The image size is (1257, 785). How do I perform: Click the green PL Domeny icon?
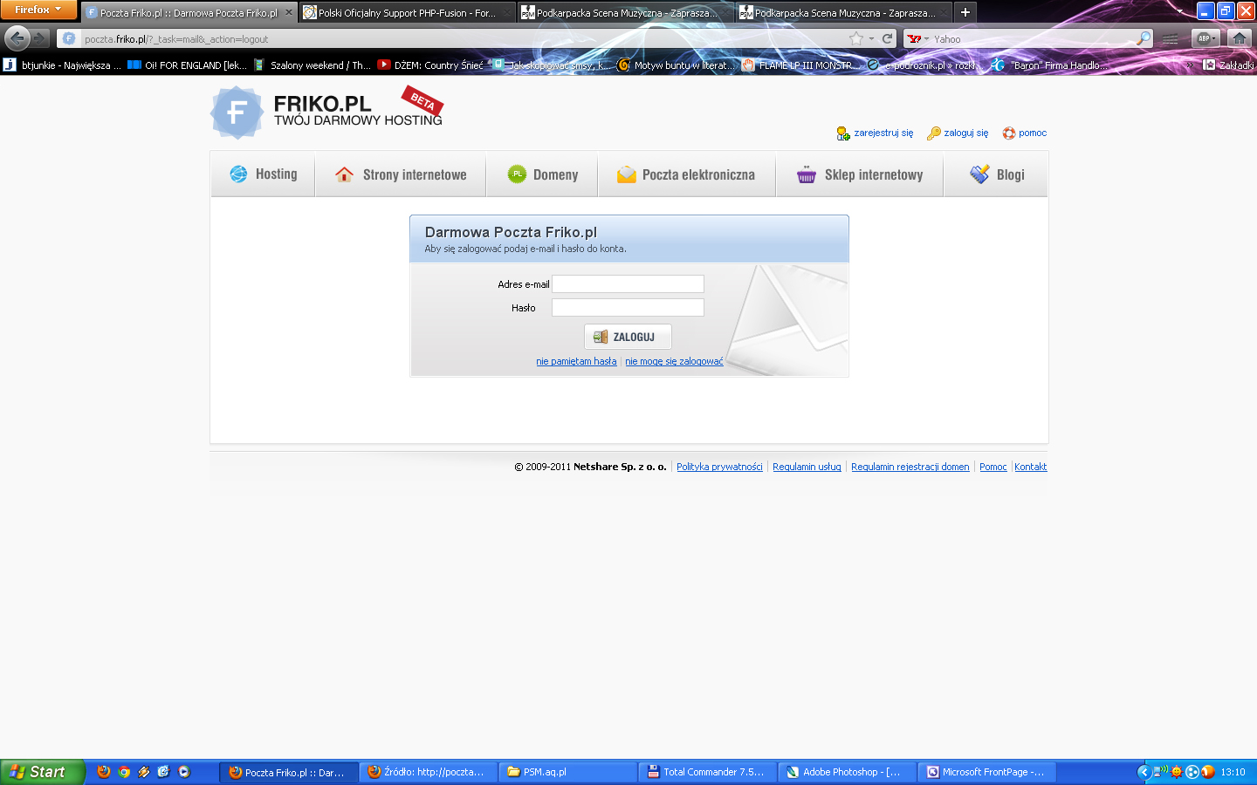point(517,174)
